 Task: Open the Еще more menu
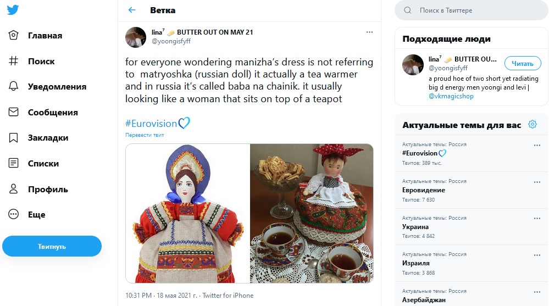[36, 215]
